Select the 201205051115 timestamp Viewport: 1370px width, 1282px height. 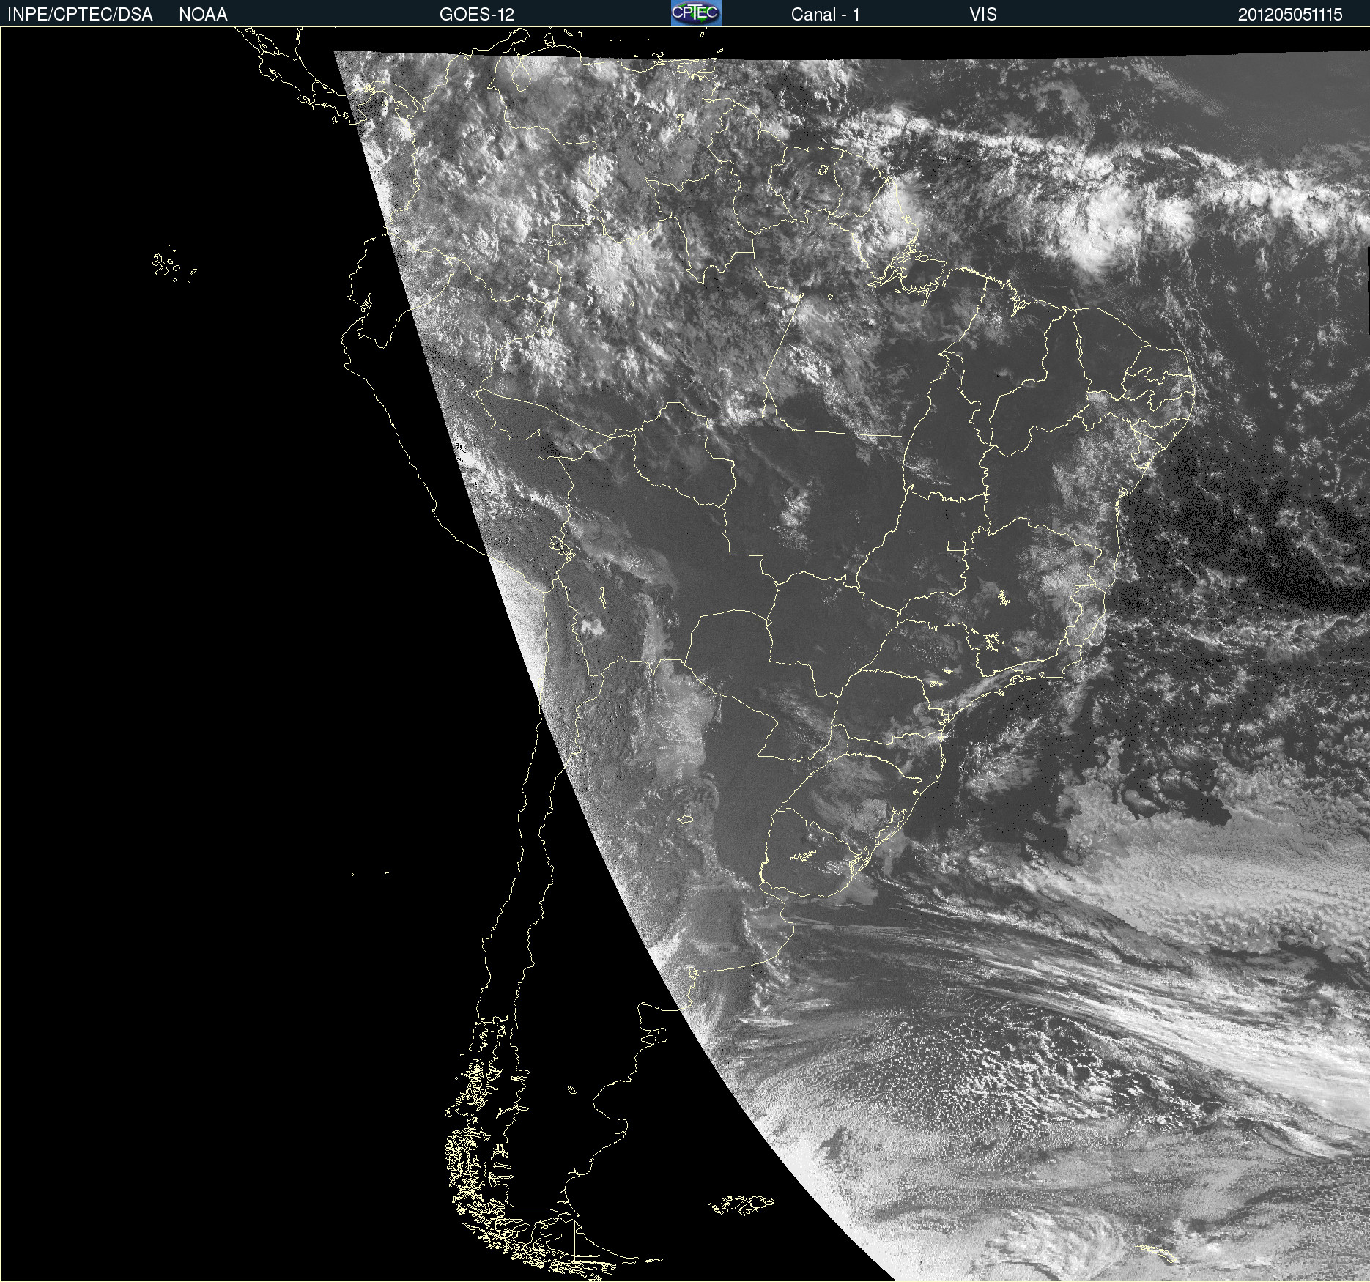pos(1290,15)
